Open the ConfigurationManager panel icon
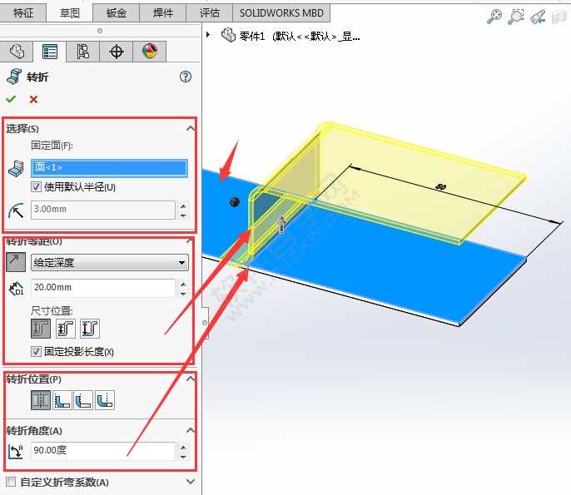The width and height of the screenshot is (571, 495). 83,52
